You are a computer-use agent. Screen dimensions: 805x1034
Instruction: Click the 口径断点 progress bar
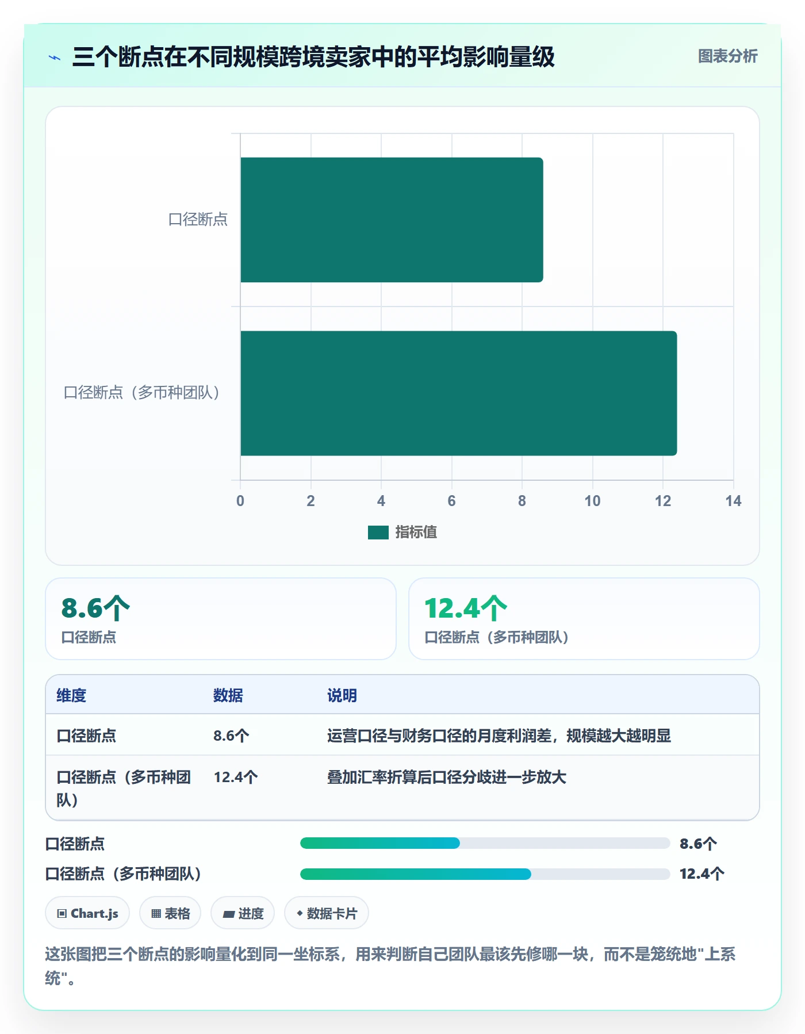(485, 843)
